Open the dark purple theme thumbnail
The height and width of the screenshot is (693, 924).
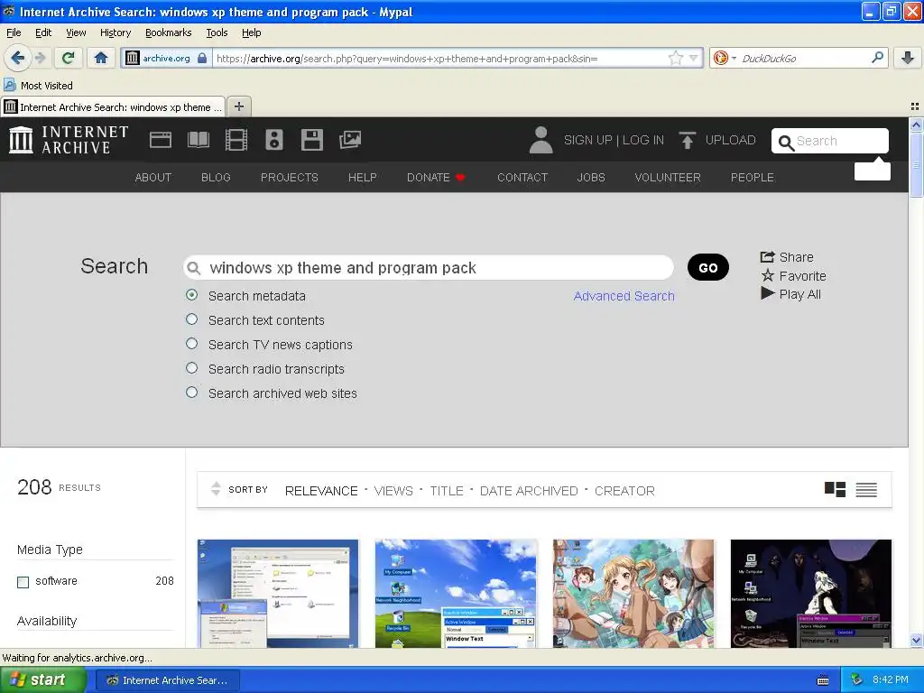point(811,594)
